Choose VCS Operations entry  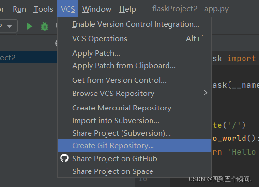click(134, 39)
